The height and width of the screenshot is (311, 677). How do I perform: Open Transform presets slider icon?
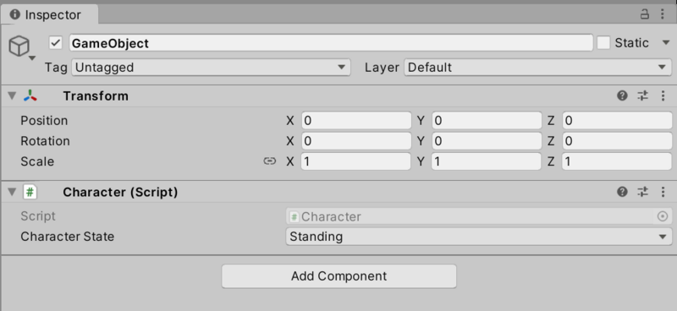[643, 95]
